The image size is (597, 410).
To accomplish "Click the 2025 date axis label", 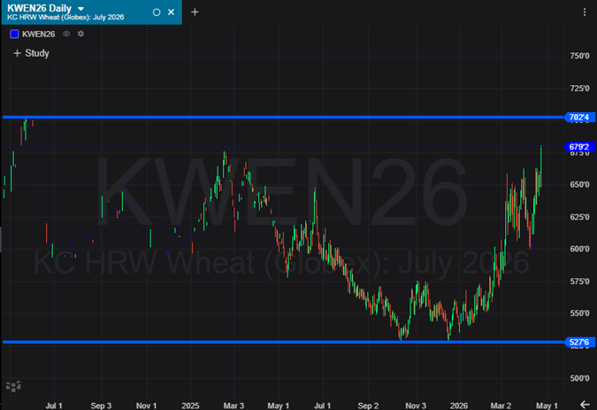I will point(190,406).
